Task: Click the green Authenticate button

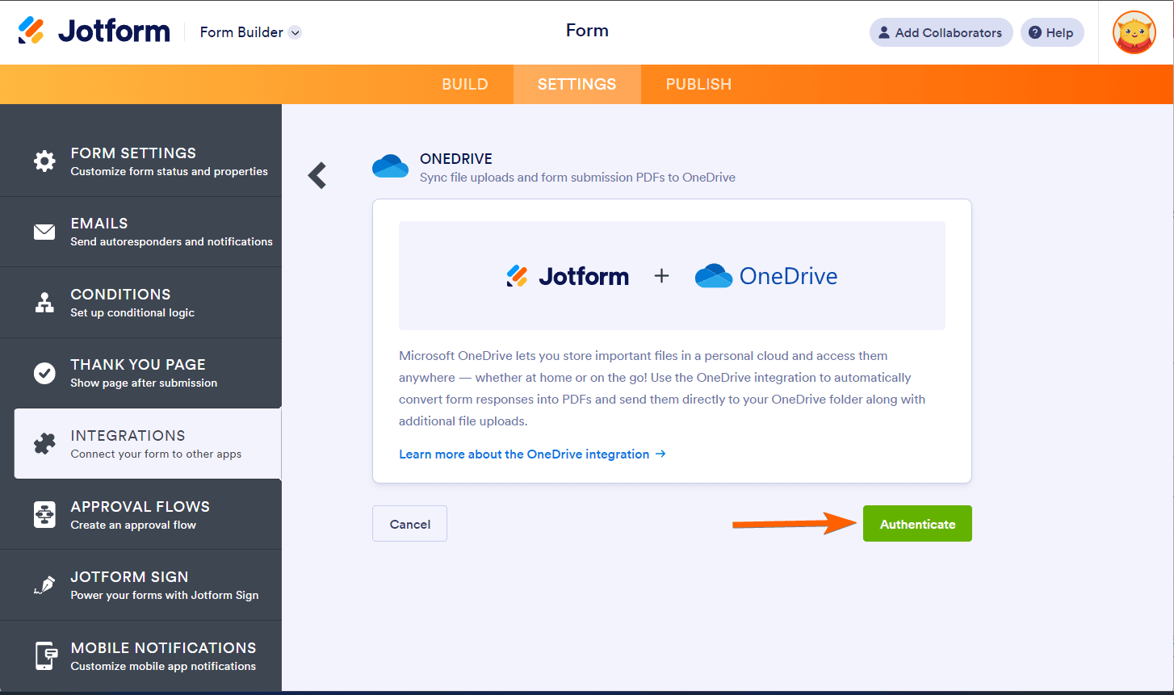Action: (x=917, y=524)
